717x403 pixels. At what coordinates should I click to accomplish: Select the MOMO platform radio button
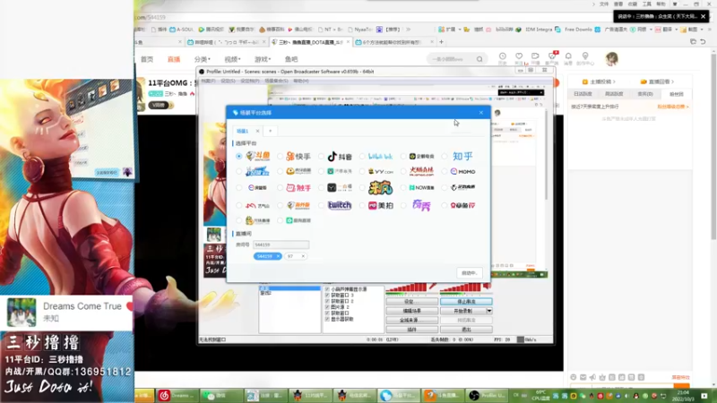445,171
